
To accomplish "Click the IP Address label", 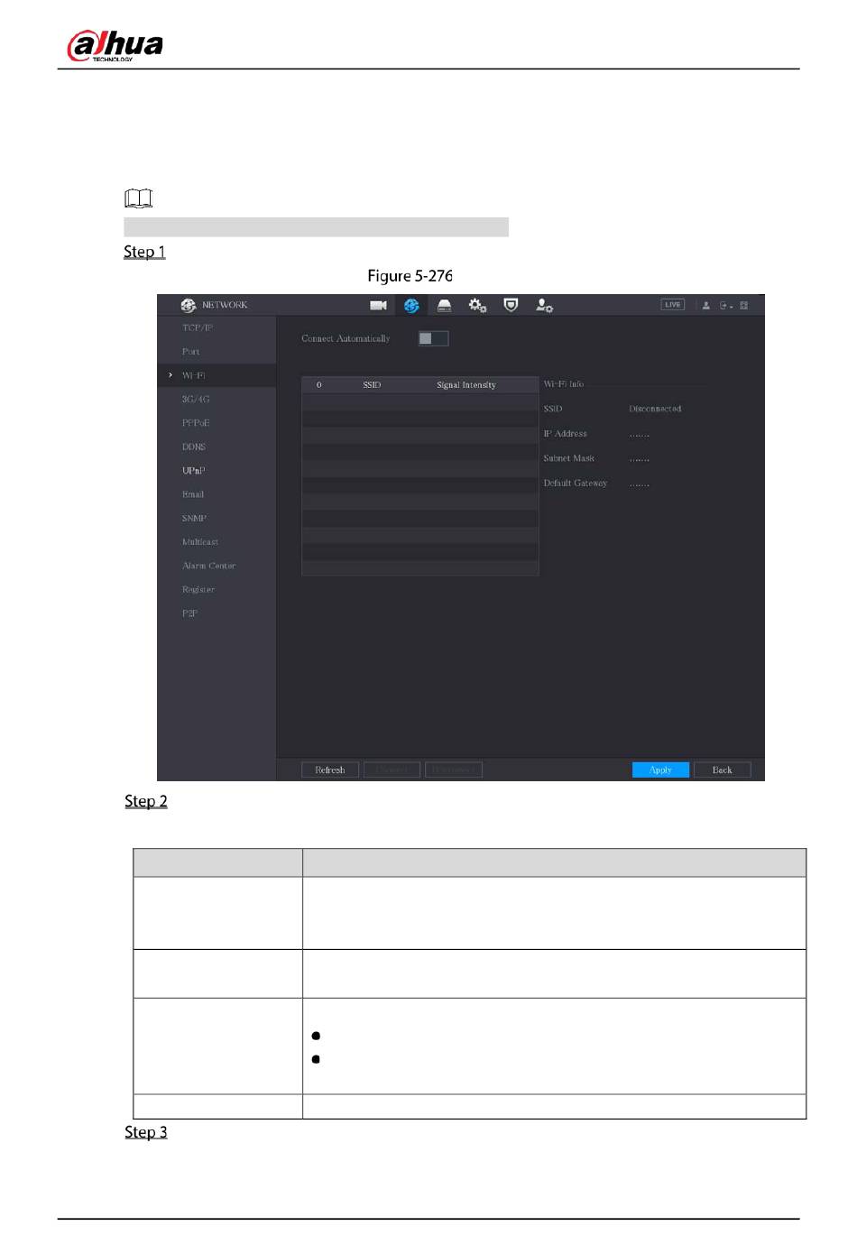I will click(x=565, y=434).
